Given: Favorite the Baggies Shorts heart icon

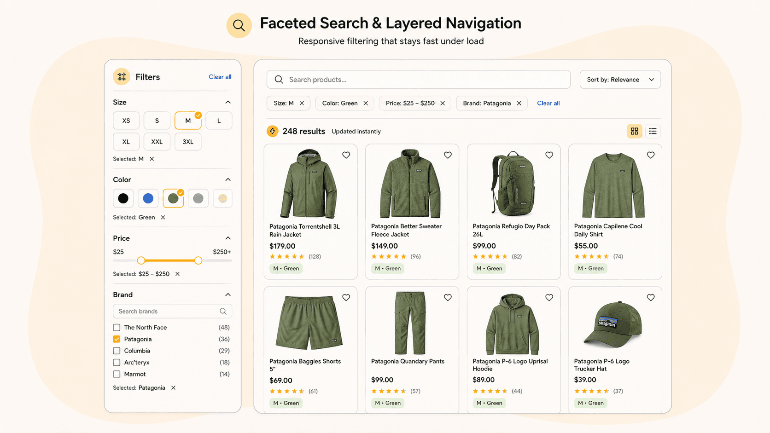Looking at the screenshot, I should coord(346,298).
